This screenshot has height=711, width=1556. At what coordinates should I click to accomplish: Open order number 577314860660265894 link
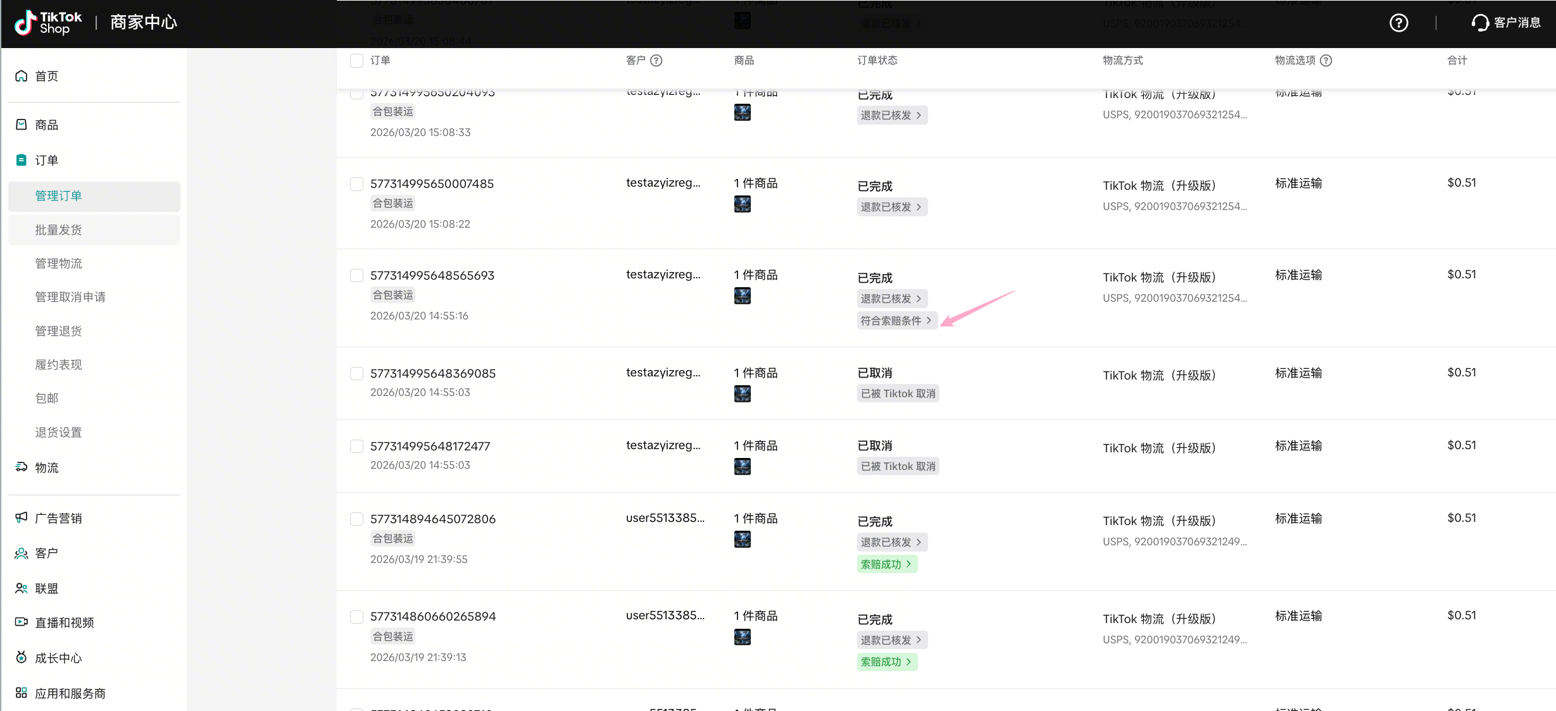pyautogui.click(x=433, y=616)
